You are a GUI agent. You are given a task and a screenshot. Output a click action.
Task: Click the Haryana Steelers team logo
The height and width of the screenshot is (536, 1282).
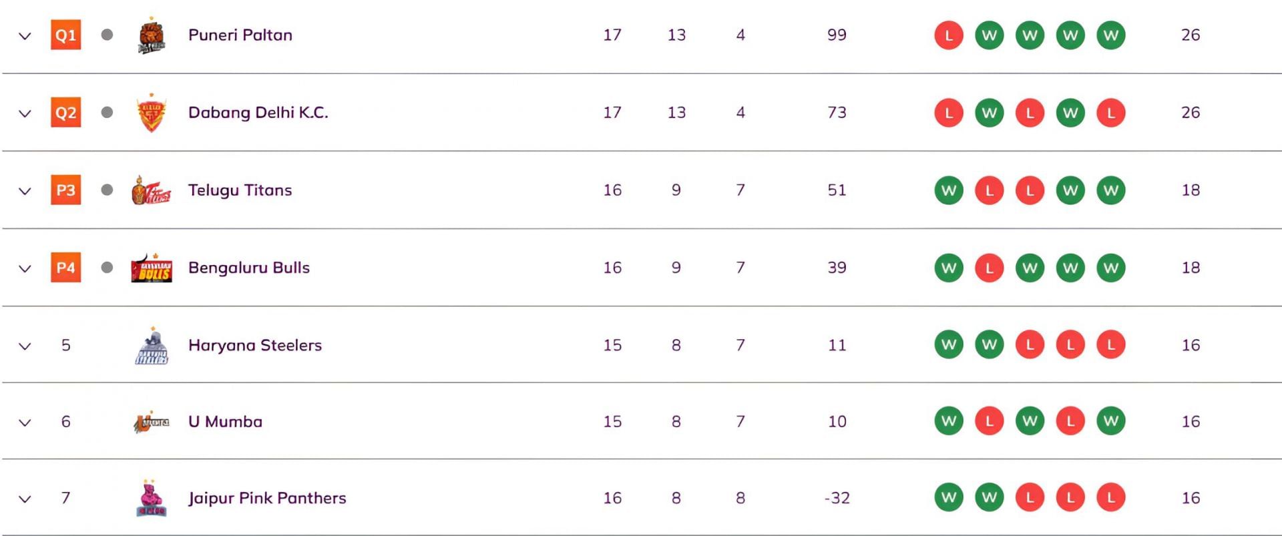pos(152,346)
